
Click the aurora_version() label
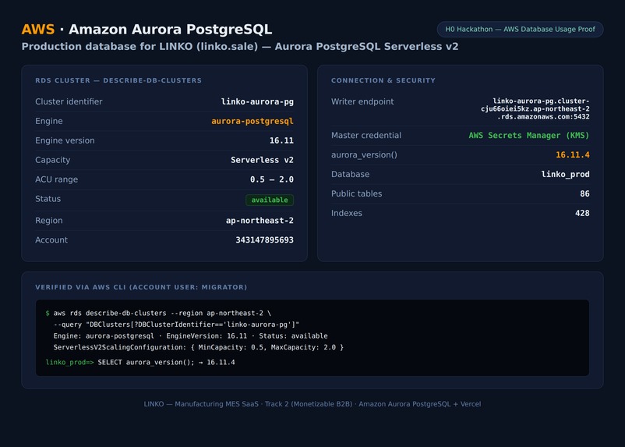coord(364,155)
